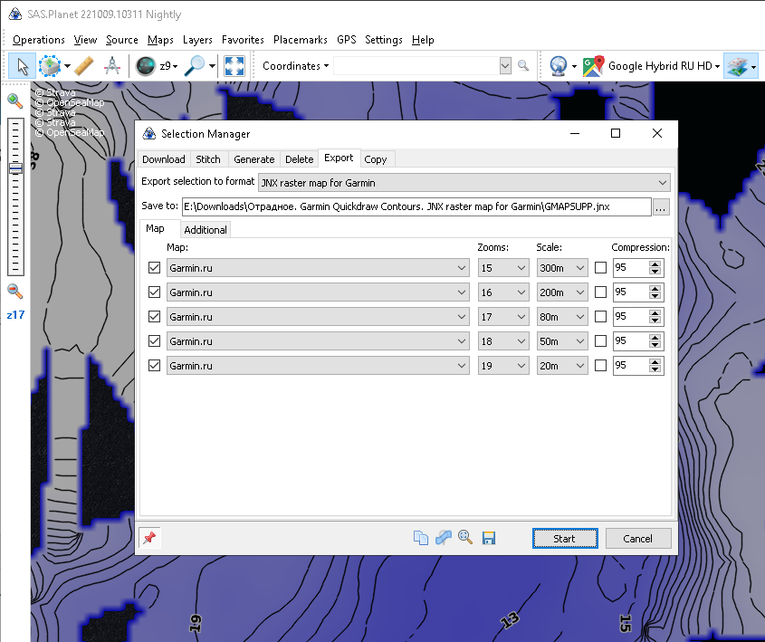Click the magnifier go-to tool

coord(194,66)
